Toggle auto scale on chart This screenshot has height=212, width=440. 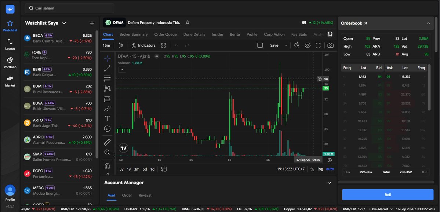(330, 169)
